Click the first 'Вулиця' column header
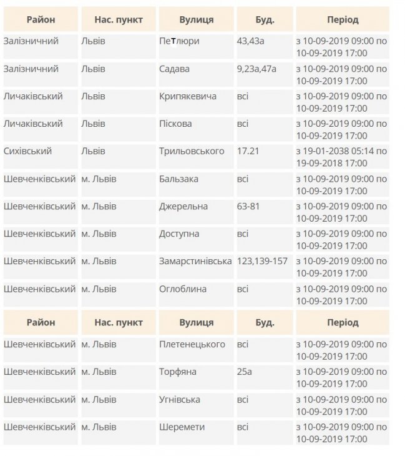 point(197,20)
